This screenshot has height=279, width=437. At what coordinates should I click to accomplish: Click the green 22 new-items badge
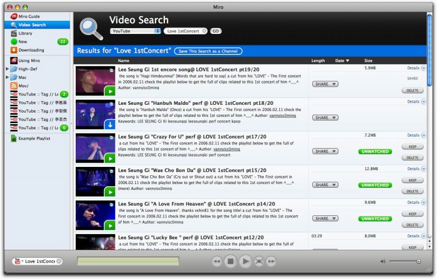[x=63, y=42]
